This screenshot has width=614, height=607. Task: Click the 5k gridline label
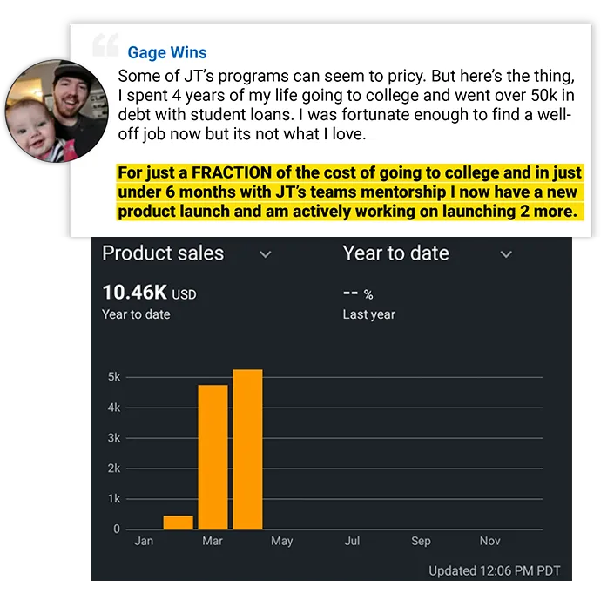(114, 377)
